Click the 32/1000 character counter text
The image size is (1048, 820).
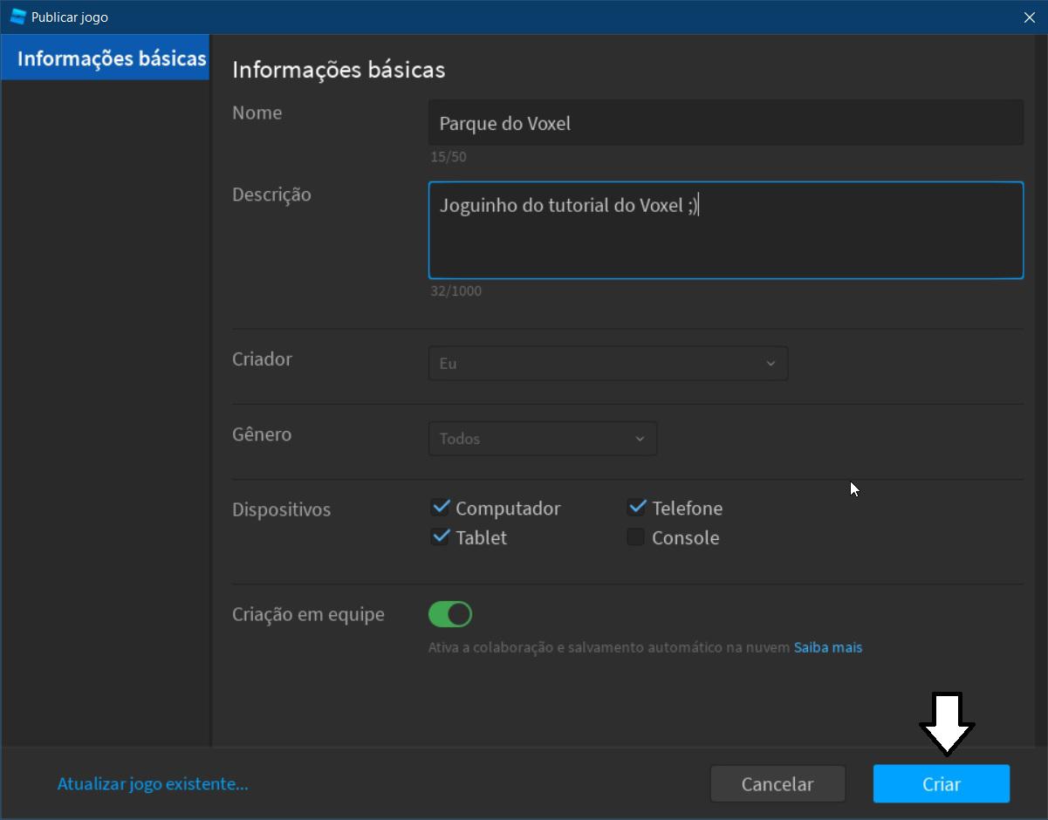pyautogui.click(x=456, y=290)
